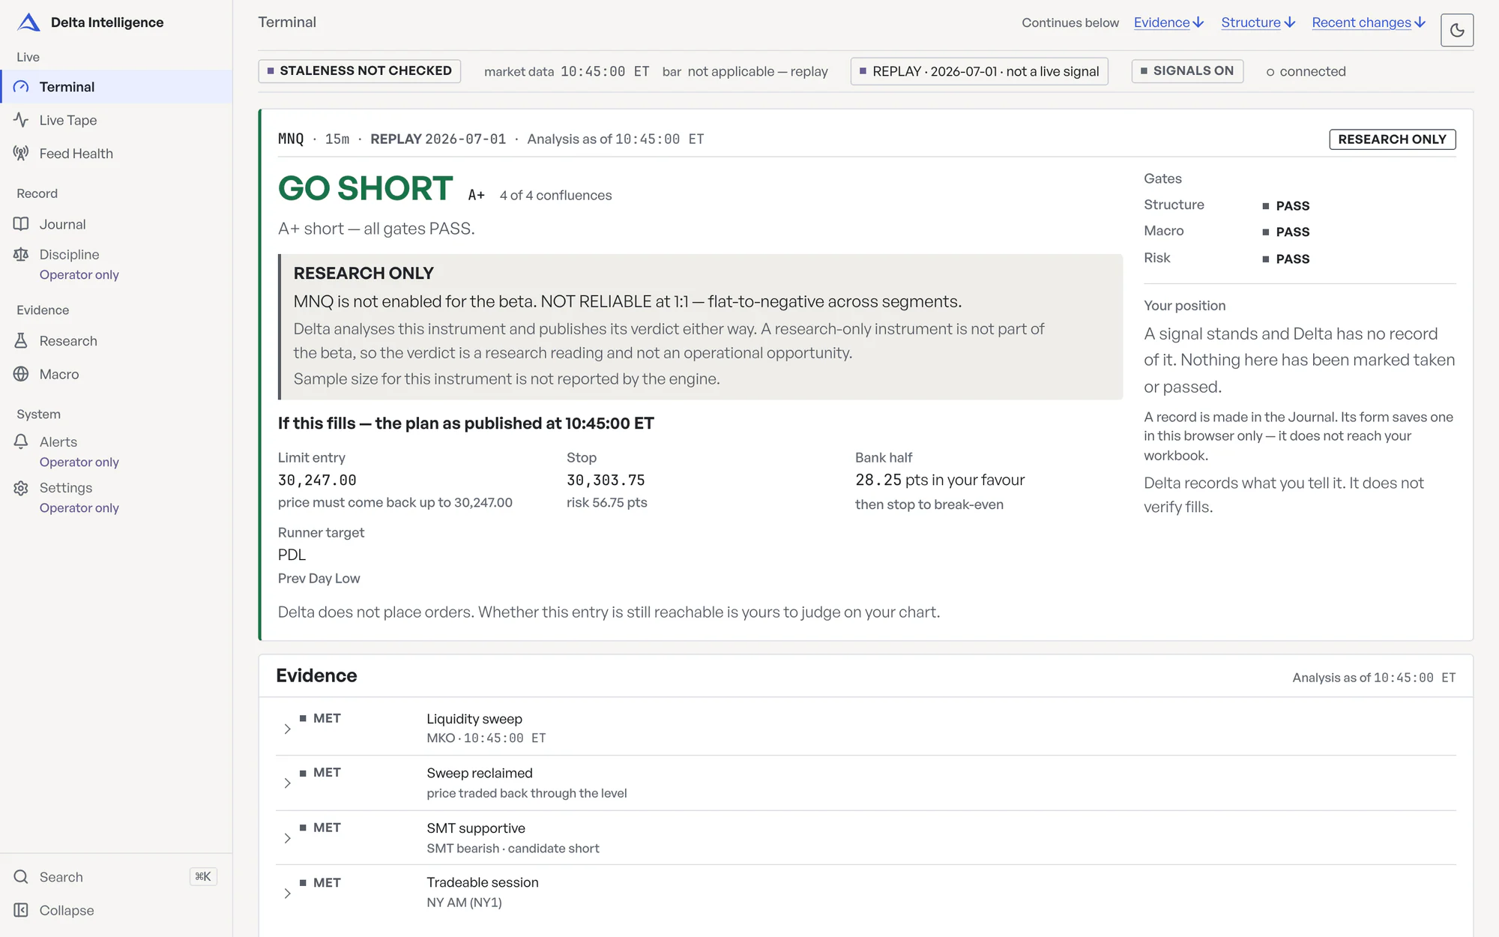Click the Search magnifier icon
The height and width of the screenshot is (937, 1499).
click(21, 877)
